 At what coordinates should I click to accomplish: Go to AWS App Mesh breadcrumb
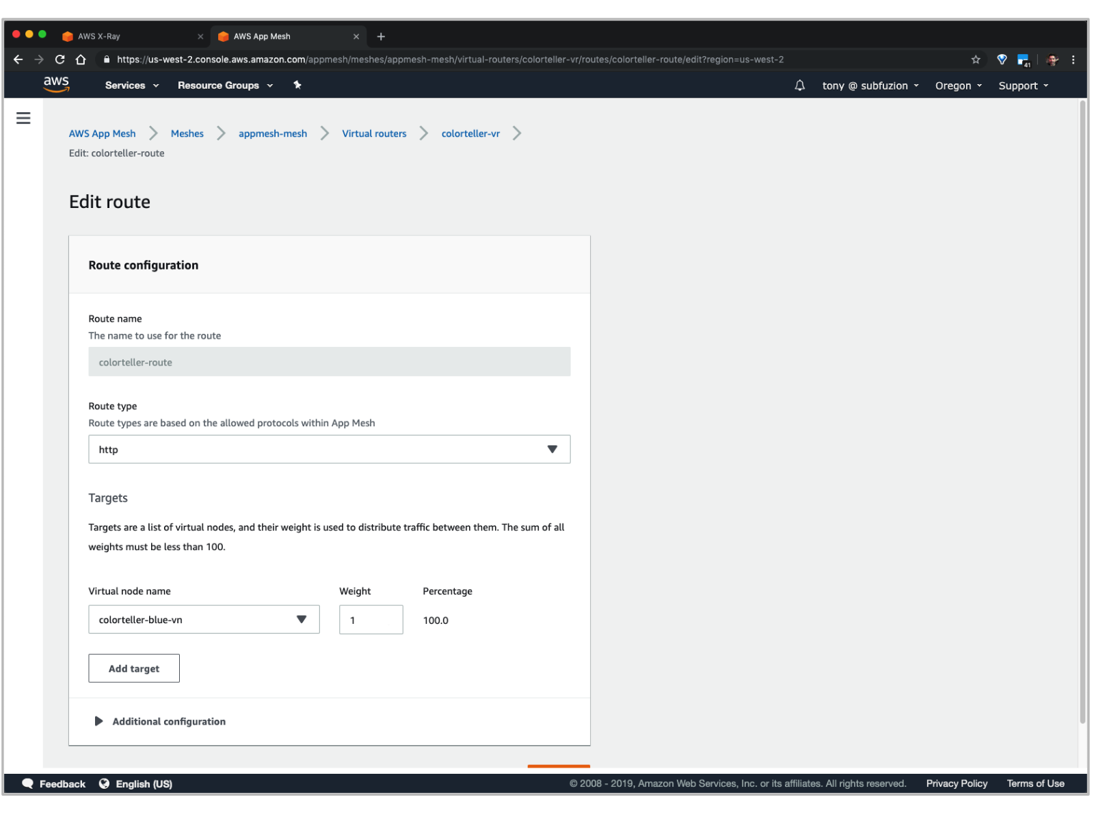pyautogui.click(x=103, y=133)
